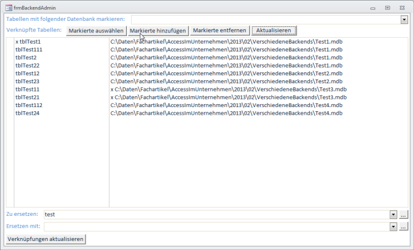Viewport: 414px width, 250px height.
Task: Click 'Verknüpfungen aktualisieren' button
Action: pyautogui.click(x=45, y=239)
